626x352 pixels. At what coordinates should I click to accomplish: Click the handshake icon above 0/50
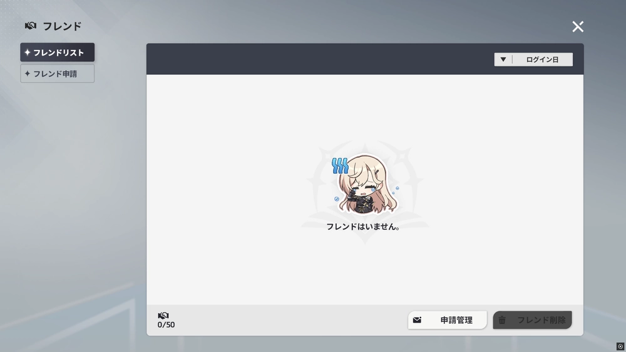coord(163,315)
